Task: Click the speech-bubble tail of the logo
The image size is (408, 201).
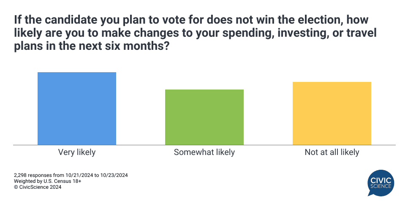Action: [x=370, y=193]
